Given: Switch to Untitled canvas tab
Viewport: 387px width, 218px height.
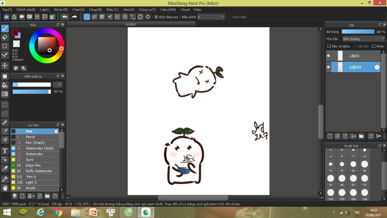Looking at the screenshot, I should click(130, 24).
